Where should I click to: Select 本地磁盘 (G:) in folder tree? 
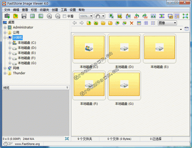coord(27,63)
